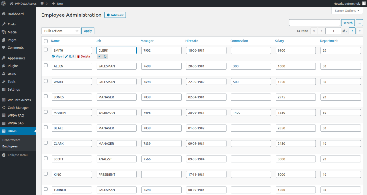This screenshot has width=367, height=195.
Task: Open the WordPress logo menu
Action: coord(3,3)
